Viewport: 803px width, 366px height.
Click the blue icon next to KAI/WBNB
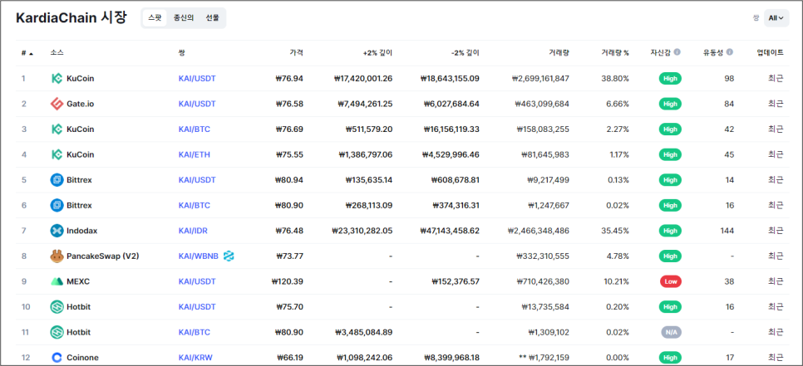click(229, 256)
